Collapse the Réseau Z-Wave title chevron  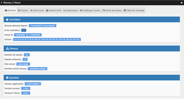(1, 3)
